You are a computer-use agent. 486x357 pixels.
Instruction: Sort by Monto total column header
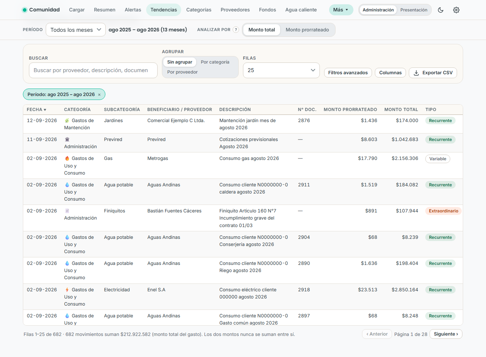[401, 110]
